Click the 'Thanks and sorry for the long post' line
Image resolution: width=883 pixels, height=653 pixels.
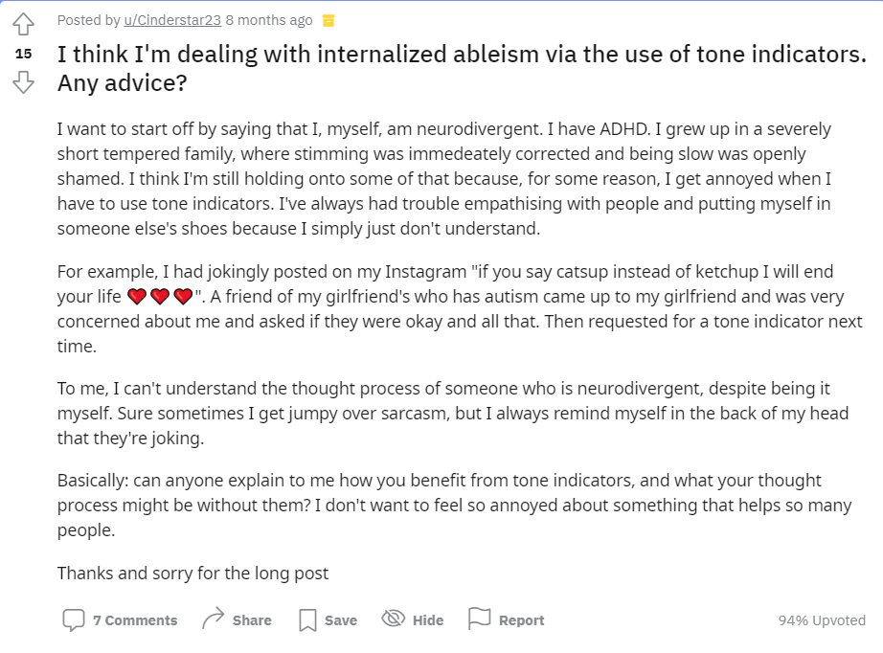click(x=192, y=574)
